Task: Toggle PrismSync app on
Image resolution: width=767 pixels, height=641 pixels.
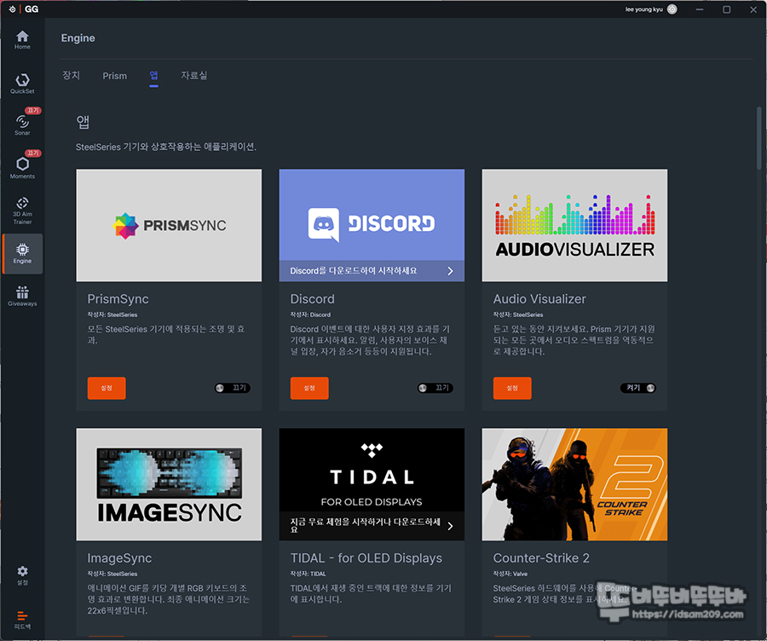Action: [x=233, y=388]
